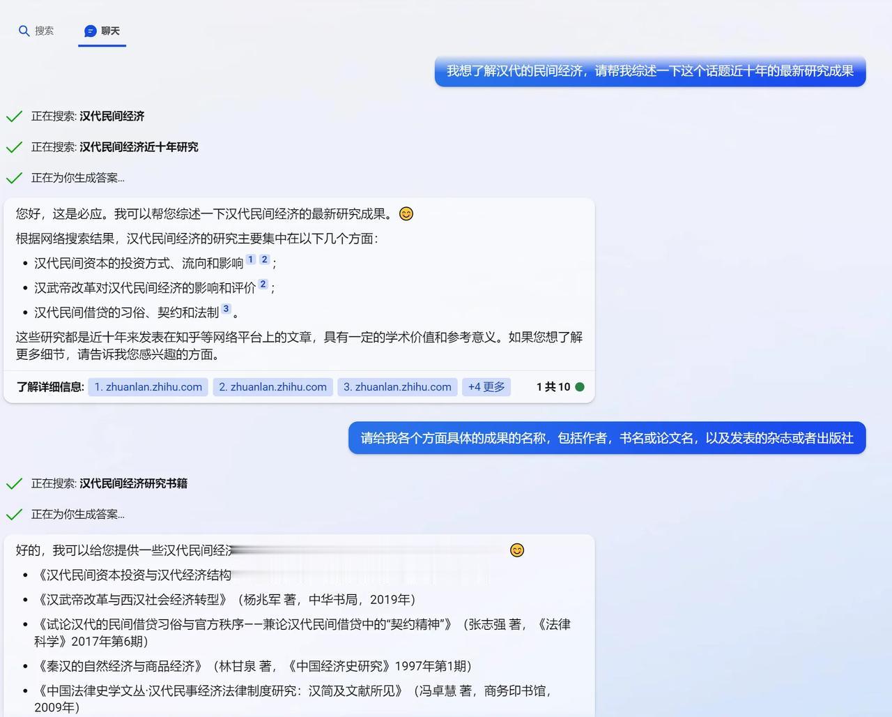Click the user message requesting 作者，书名或论文名
The height and width of the screenshot is (717, 892).
coord(607,438)
